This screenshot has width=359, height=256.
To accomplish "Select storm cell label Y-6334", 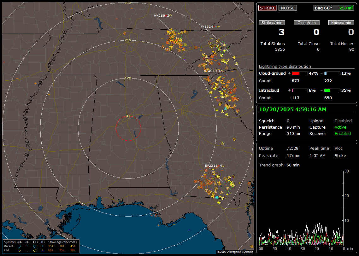I will 207,27.
